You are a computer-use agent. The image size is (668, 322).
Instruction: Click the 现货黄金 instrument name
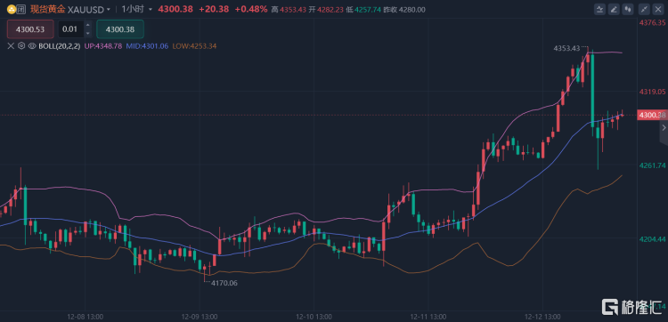pyautogui.click(x=47, y=9)
